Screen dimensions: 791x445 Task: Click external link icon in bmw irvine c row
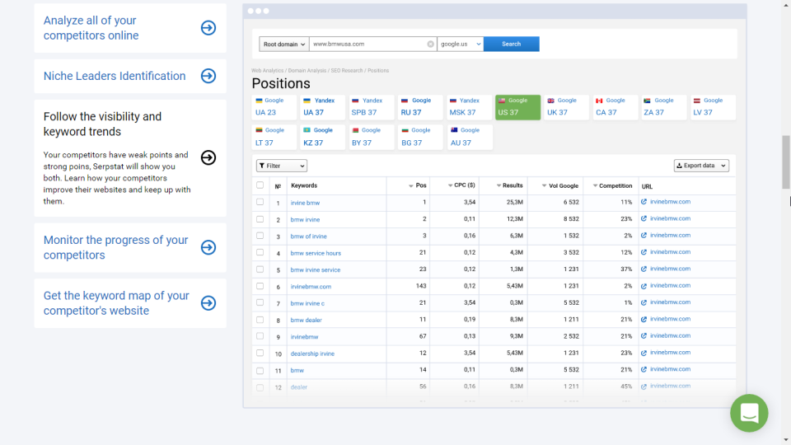[x=644, y=302]
